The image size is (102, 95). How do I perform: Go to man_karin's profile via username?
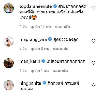point(30,61)
